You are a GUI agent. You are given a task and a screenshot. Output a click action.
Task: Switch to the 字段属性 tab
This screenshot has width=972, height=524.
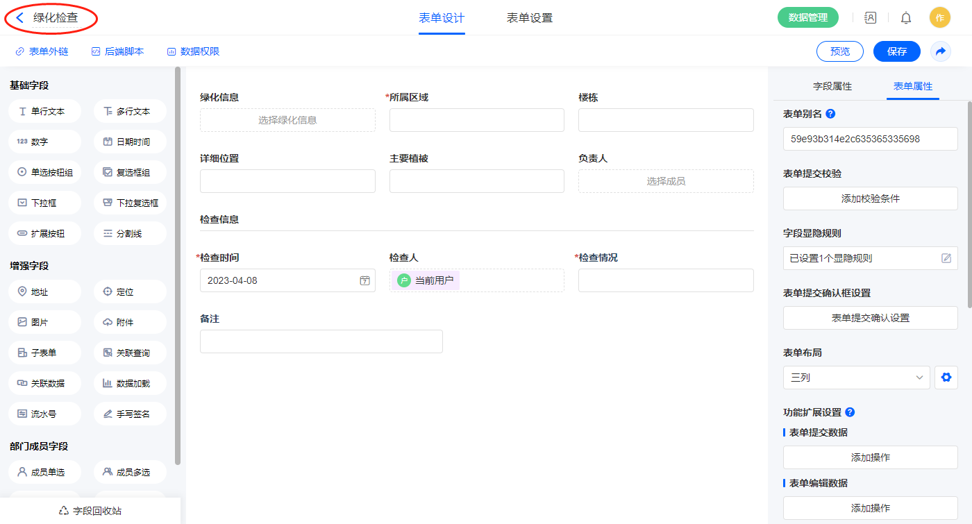click(x=832, y=86)
